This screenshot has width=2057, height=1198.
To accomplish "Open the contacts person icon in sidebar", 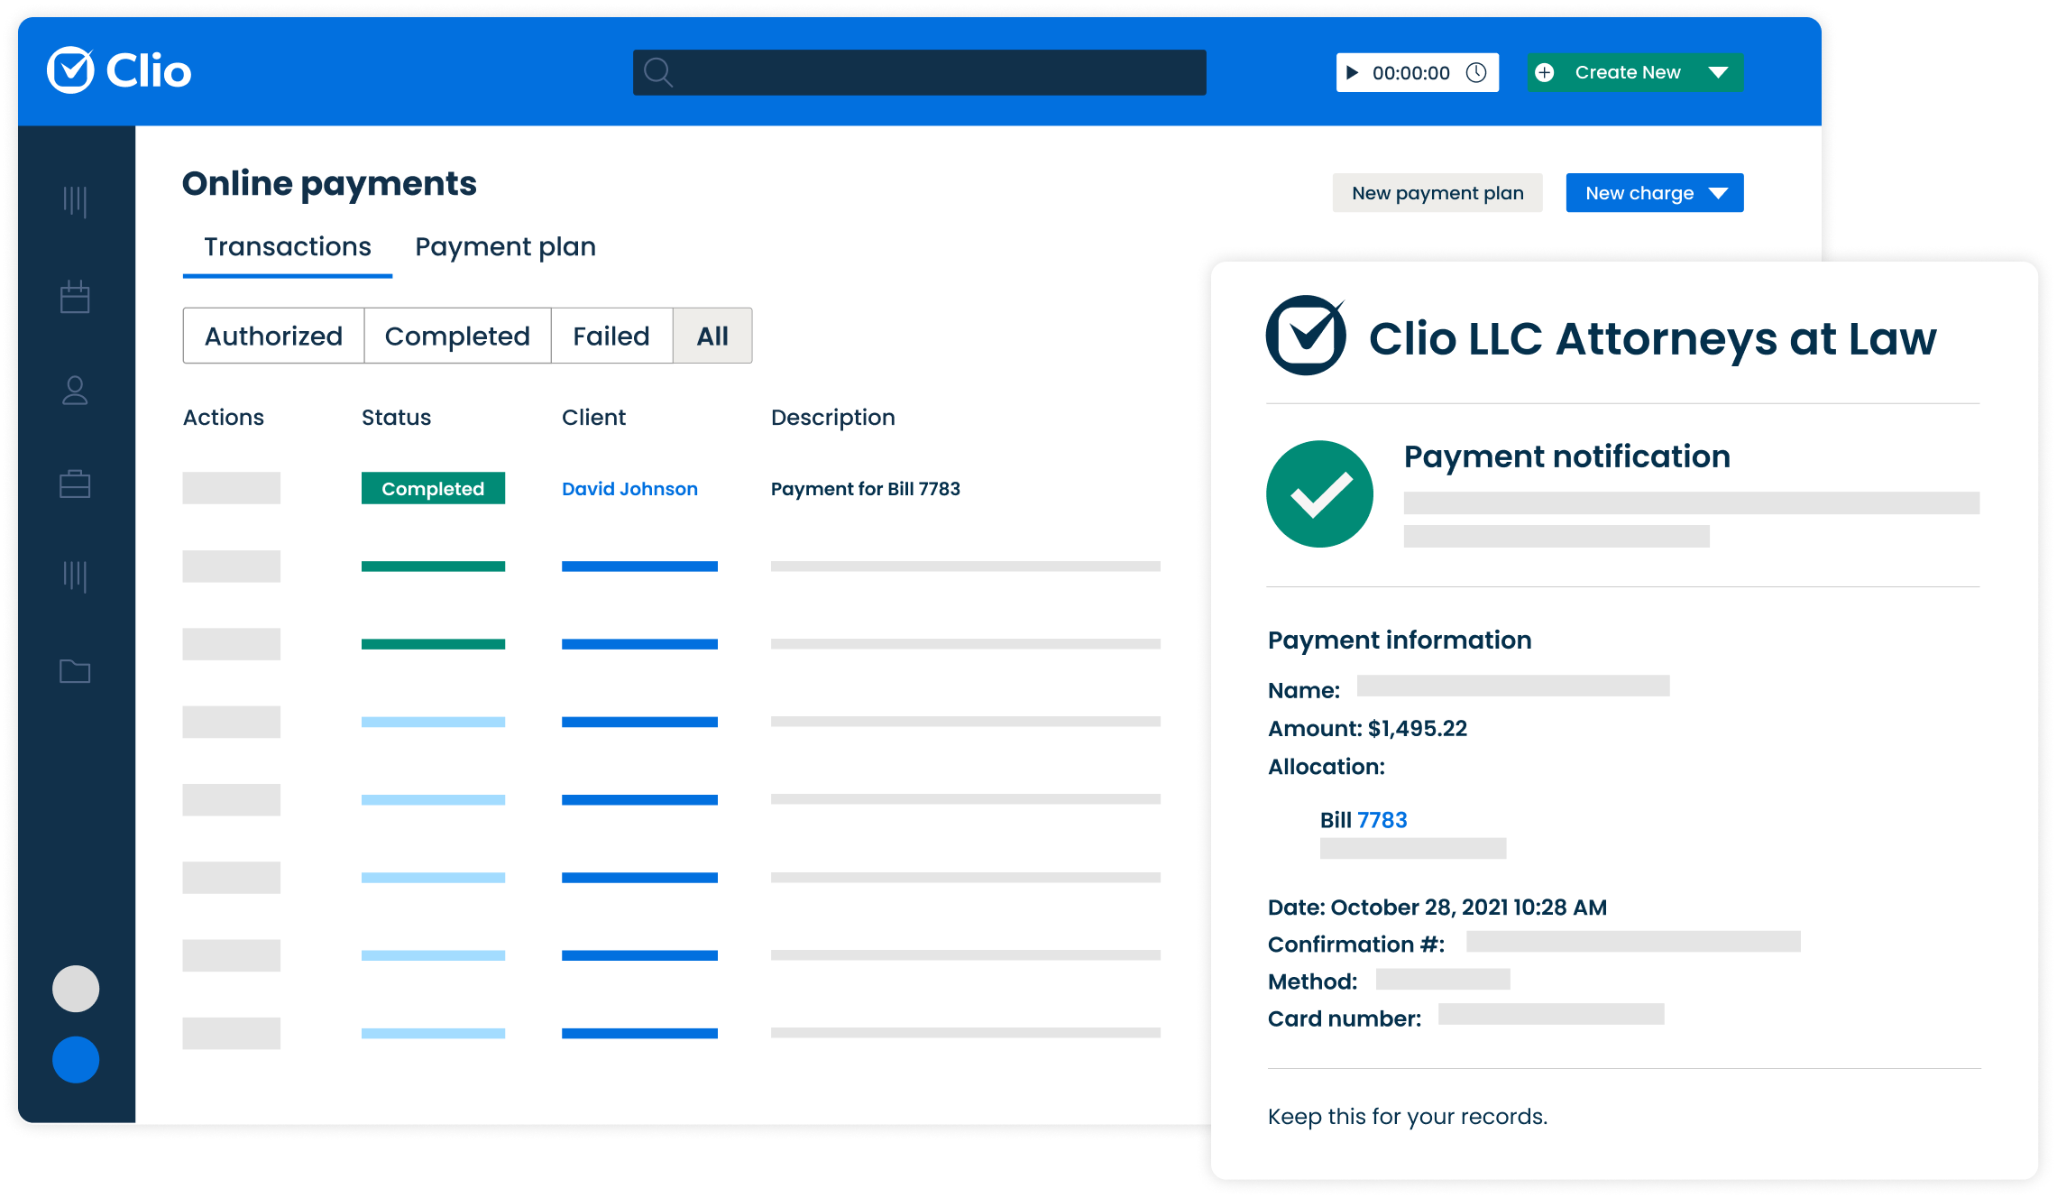I will point(75,391).
